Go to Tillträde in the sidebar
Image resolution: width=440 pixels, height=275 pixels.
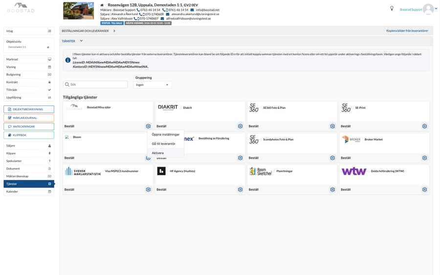pyautogui.click(x=29, y=90)
